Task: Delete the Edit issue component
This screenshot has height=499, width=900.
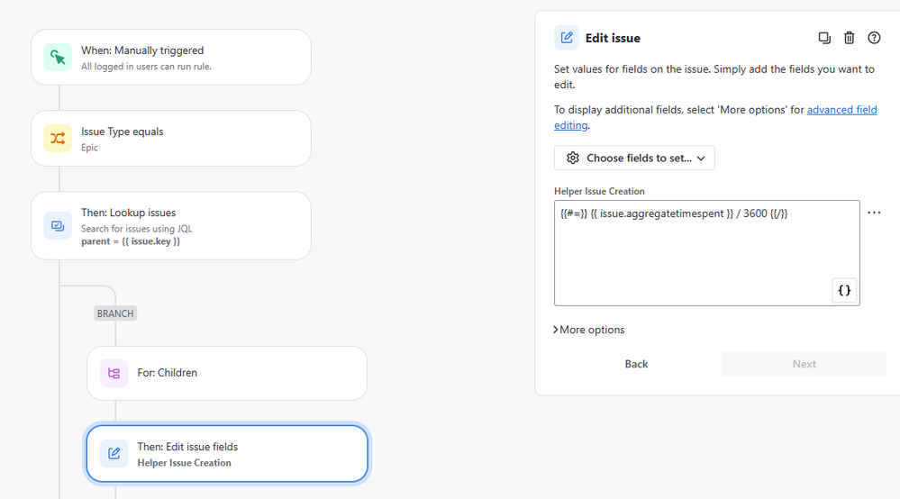Action: pyautogui.click(x=849, y=38)
